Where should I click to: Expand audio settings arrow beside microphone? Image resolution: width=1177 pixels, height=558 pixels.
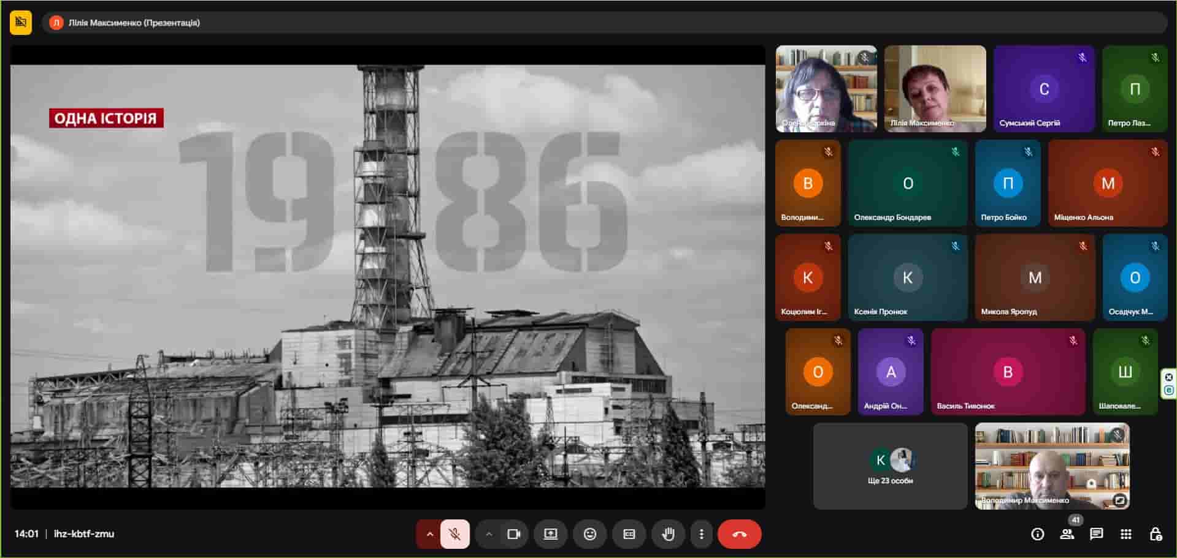pyautogui.click(x=429, y=534)
